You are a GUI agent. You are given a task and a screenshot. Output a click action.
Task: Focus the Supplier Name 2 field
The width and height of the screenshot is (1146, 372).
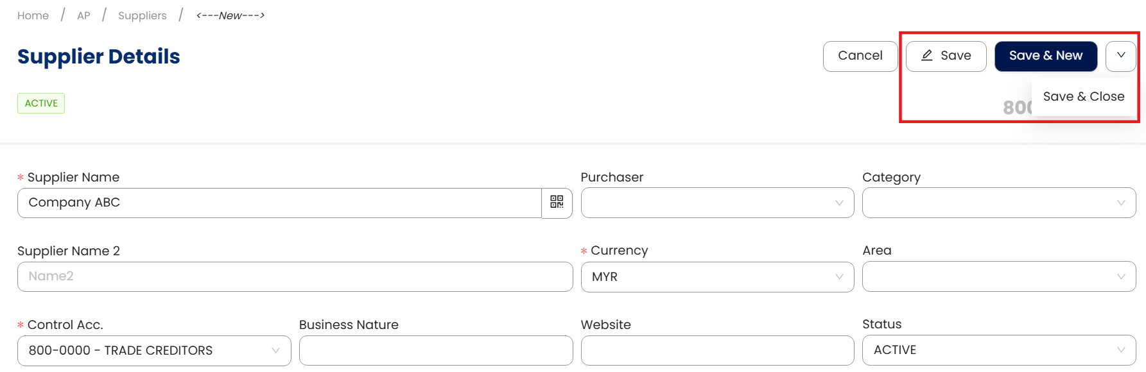click(295, 276)
